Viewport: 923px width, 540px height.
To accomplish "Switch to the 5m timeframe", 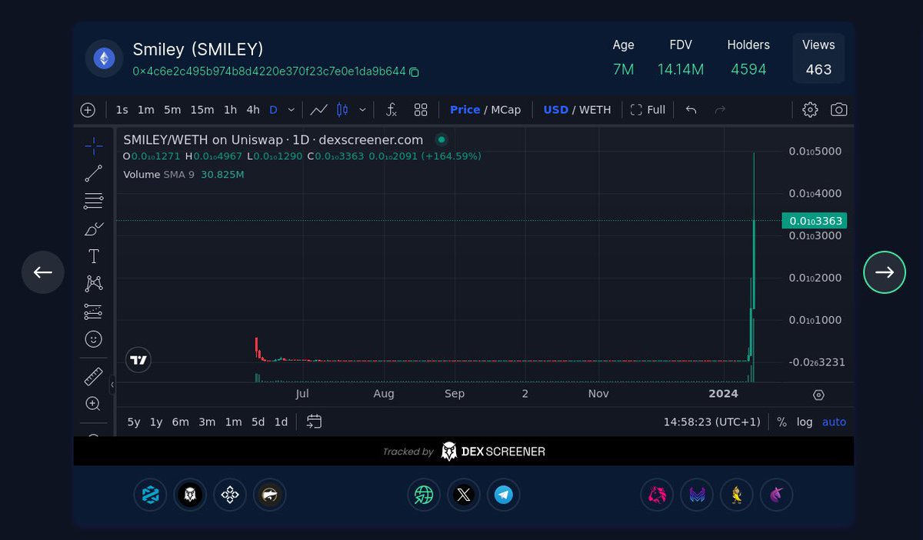I will point(172,110).
